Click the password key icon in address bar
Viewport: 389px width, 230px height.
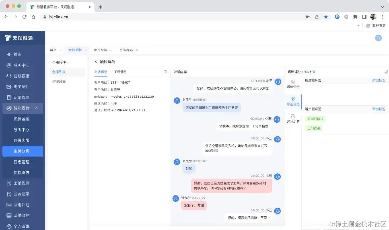tap(308, 17)
